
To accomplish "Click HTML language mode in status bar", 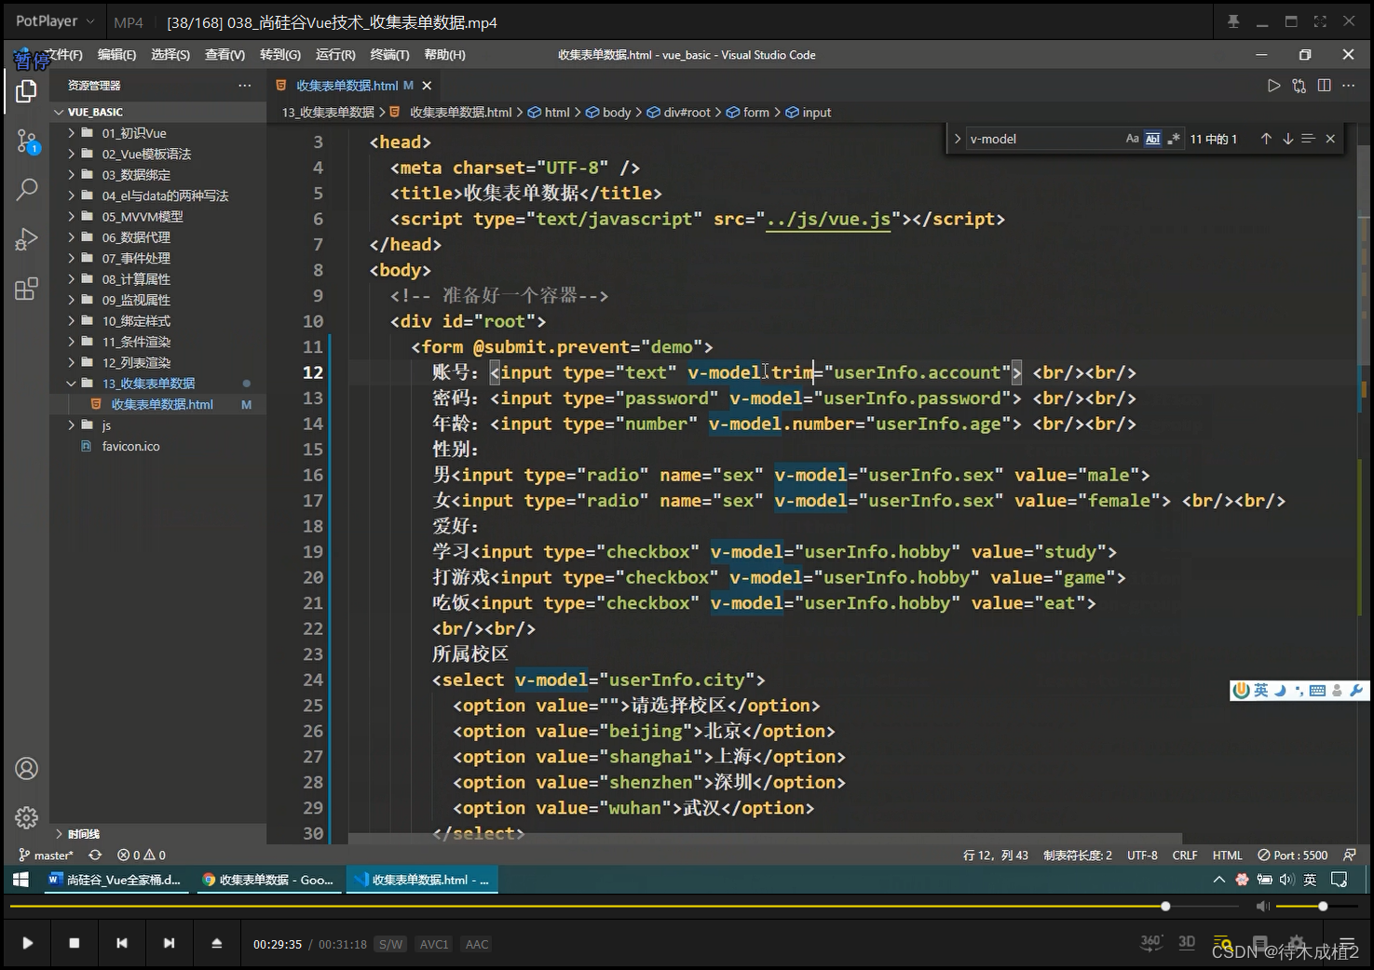I will pyautogui.click(x=1227, y=855).
